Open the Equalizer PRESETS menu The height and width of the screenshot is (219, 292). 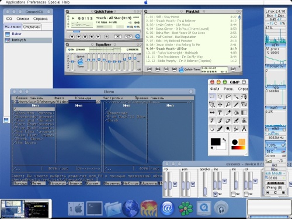[x=133, y=50]
